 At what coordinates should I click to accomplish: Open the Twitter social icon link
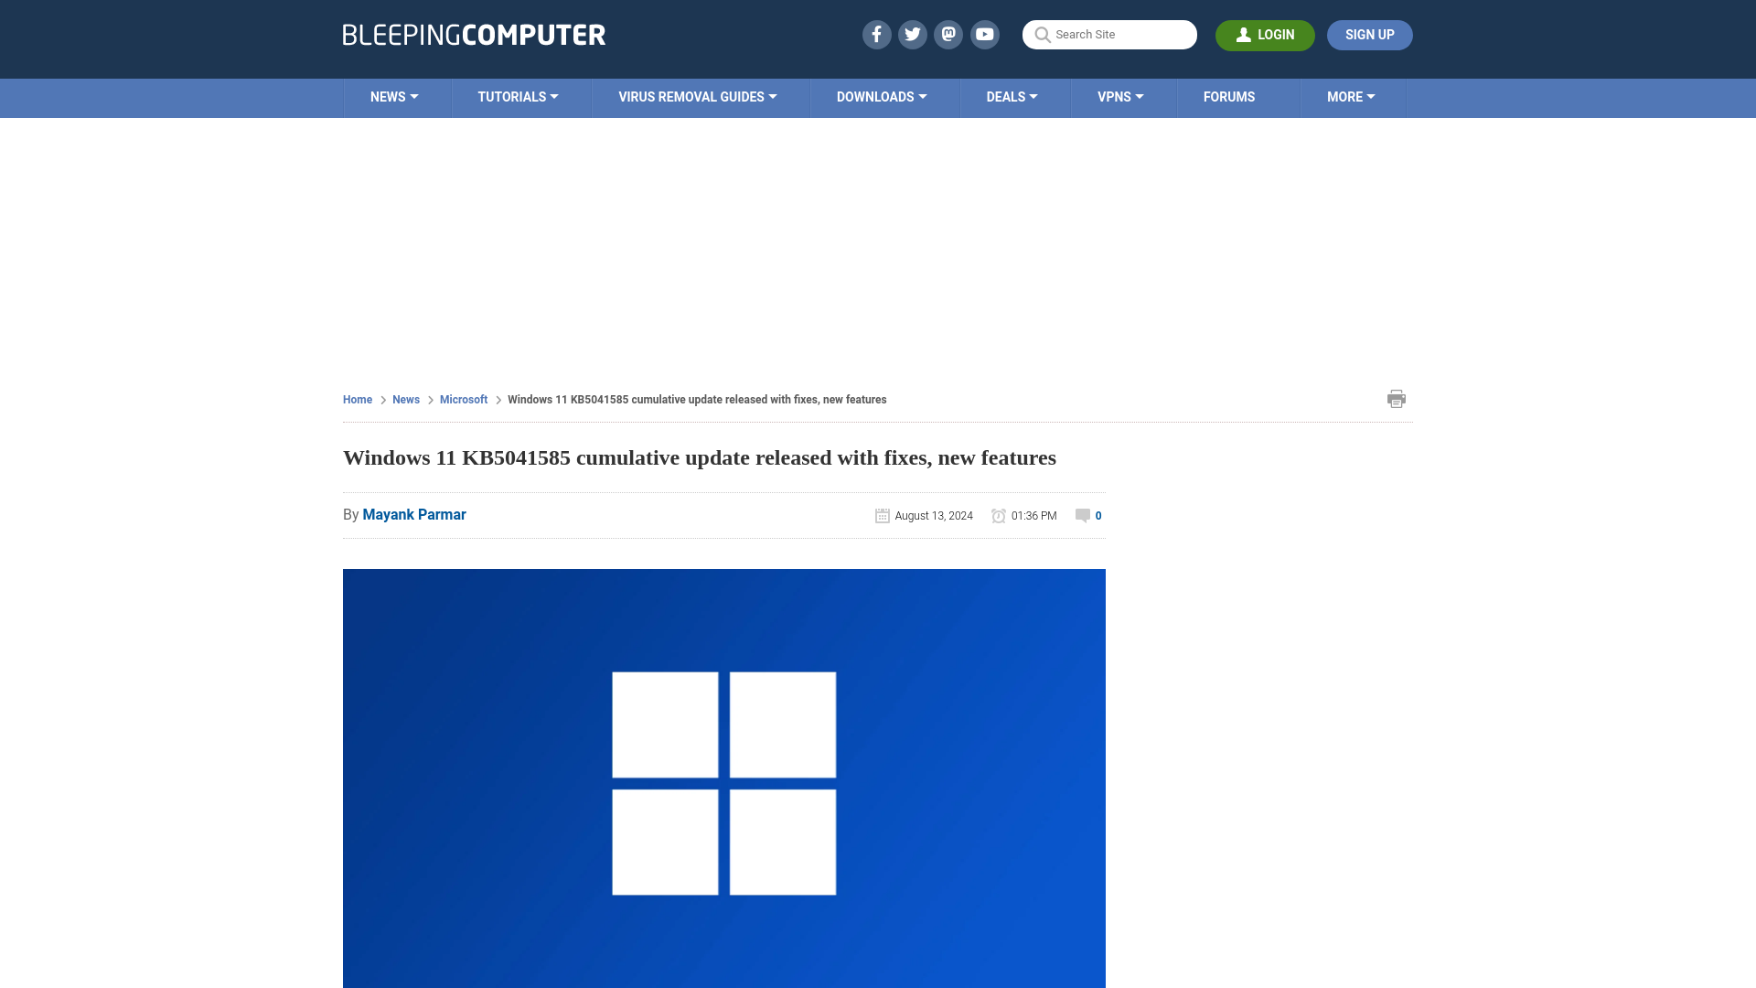pos(913,34)
